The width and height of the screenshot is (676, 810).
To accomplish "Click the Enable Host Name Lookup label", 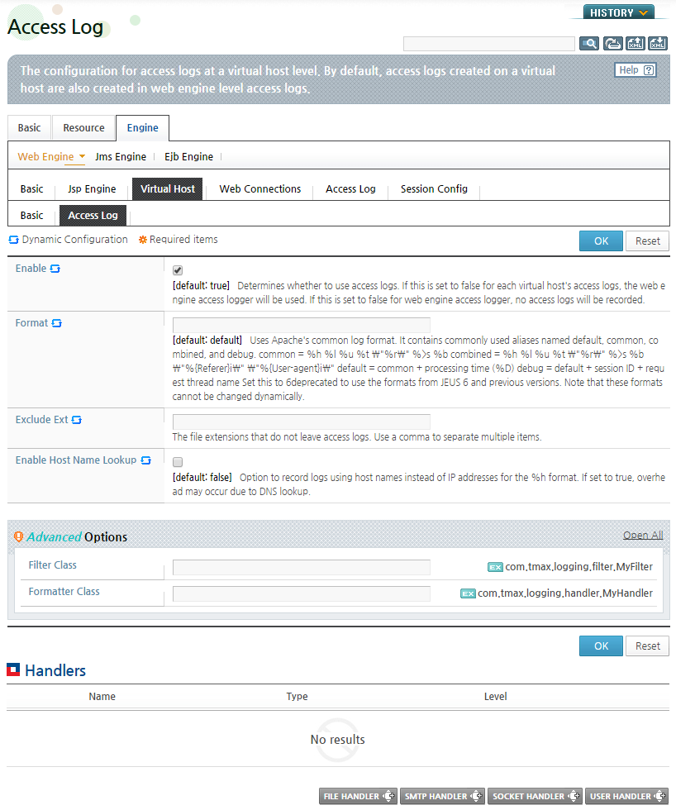I will (x=76, y=460).
